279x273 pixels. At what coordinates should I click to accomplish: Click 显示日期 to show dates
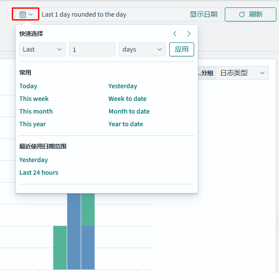coord(203,14)
